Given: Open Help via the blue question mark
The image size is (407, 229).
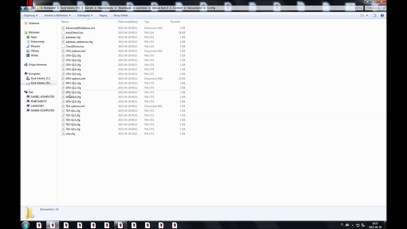Looking at the screenshot, I should coord(382,15).
